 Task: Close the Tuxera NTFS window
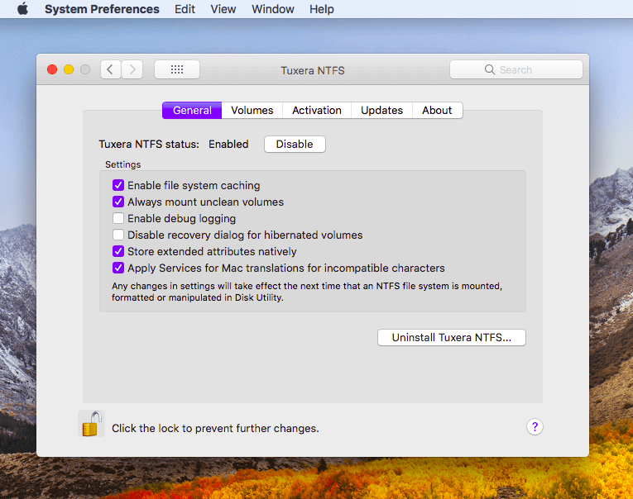pos(52,70)
